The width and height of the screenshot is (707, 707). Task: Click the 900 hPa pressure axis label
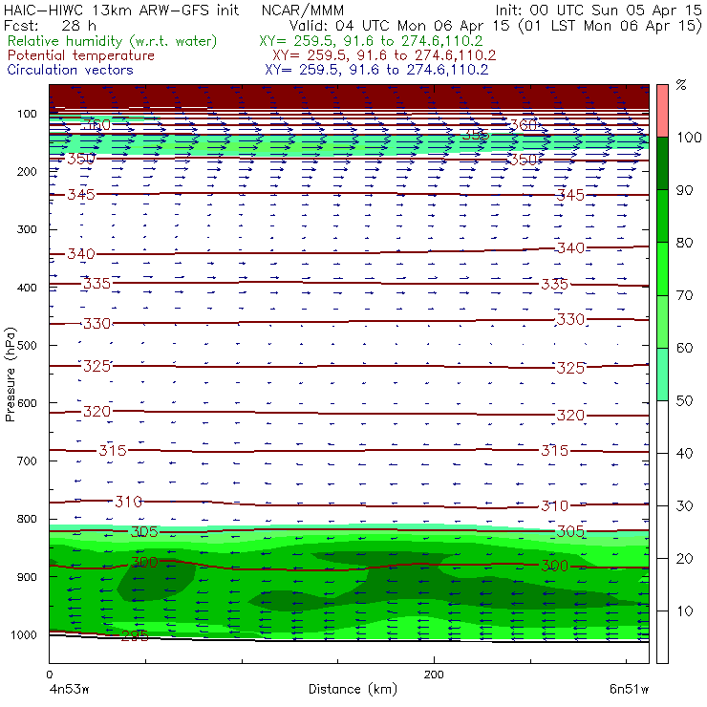[27, 577]
